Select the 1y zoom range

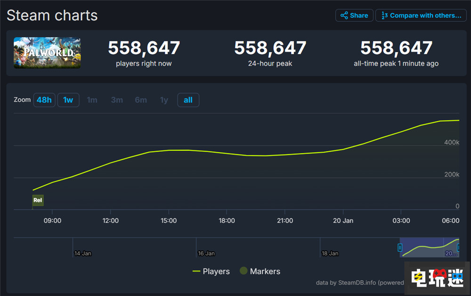(164, 100)
